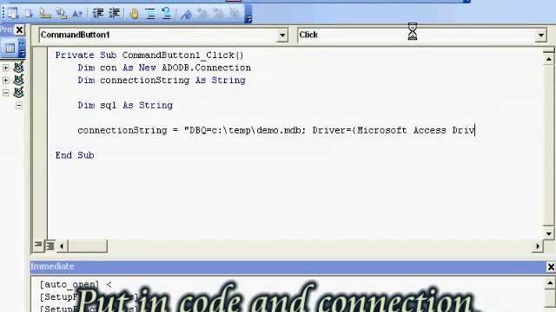Click the line 'Dim connectionString As String'

click(x=162, y=81)
